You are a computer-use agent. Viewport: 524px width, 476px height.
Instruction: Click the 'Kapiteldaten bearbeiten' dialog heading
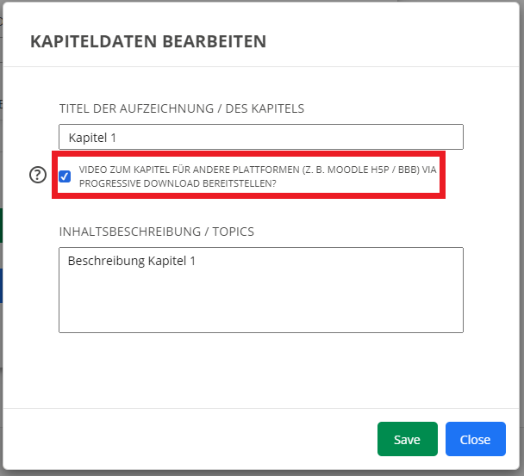pos(148,41)
